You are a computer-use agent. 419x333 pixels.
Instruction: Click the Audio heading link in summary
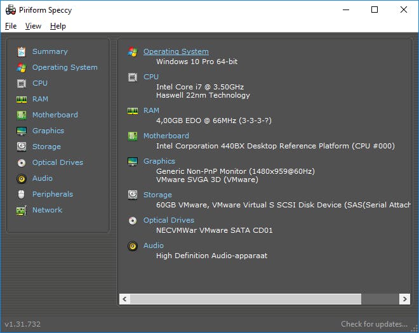[154, 245]
